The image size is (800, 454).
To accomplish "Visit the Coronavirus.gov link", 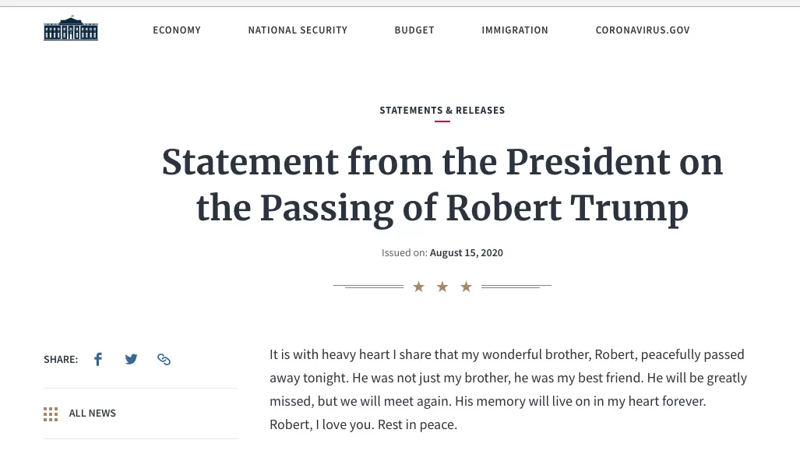I will pyautogui.click(x=643, y=30).
